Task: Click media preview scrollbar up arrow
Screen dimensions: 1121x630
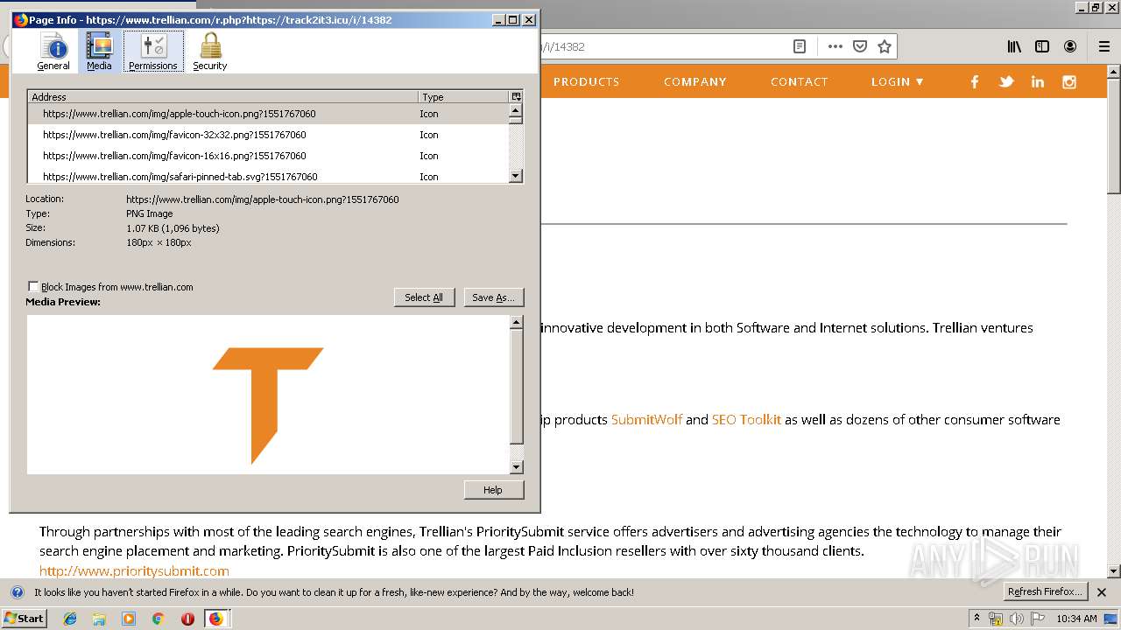Action: [x=517, y=323]
